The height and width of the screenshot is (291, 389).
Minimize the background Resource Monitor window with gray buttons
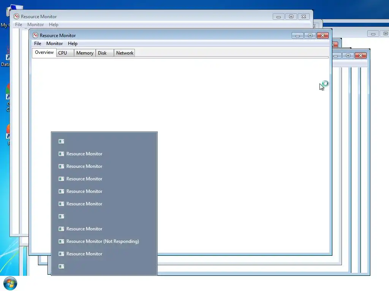(278, 17)
